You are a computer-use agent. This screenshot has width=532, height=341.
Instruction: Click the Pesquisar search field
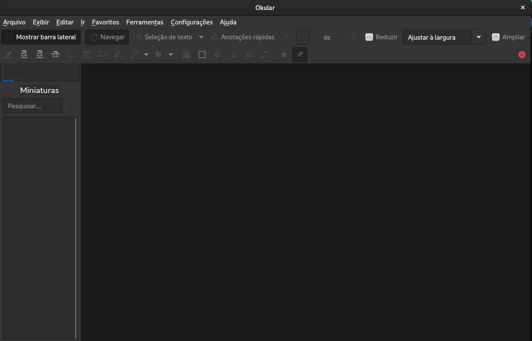(x=33, y=106)
